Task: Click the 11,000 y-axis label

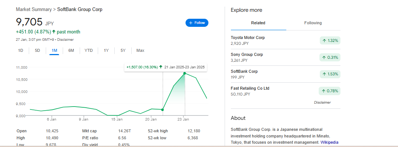Action: click(x=21, y=67)
